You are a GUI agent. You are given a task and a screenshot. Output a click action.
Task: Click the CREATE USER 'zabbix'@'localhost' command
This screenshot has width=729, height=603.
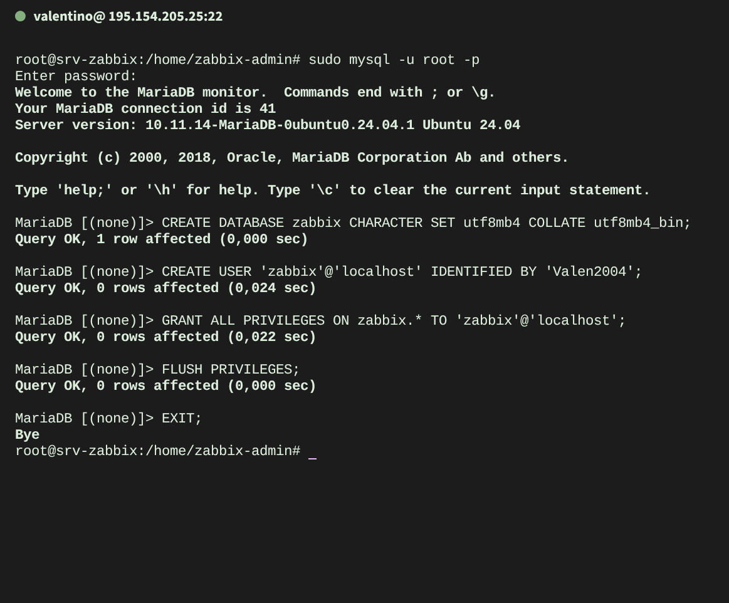click(402, 271)
